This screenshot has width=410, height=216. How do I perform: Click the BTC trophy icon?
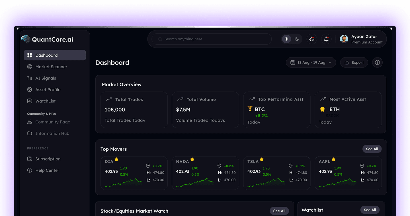point(250,108)
